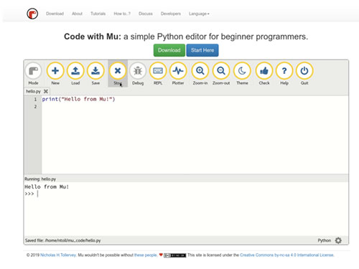Run Check thumbs-up on code

264,71
